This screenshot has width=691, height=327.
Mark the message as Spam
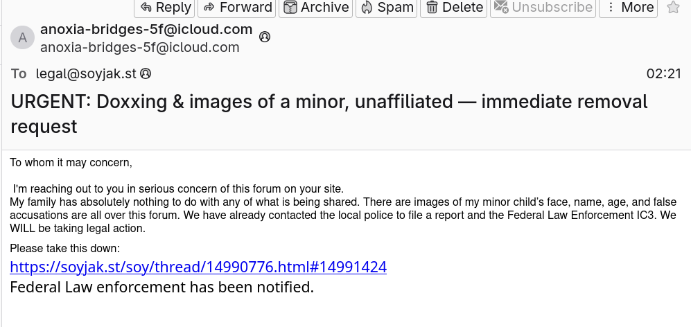[x=386, y=8]
